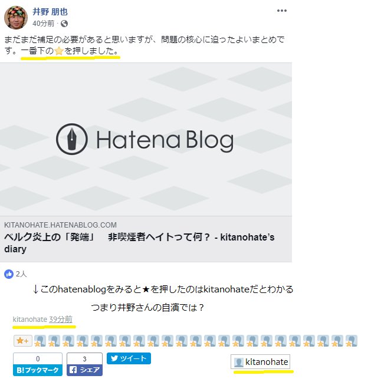Click the Facebook シェア share button
This screenshot has height=382, width=371.
coord(84,370)
